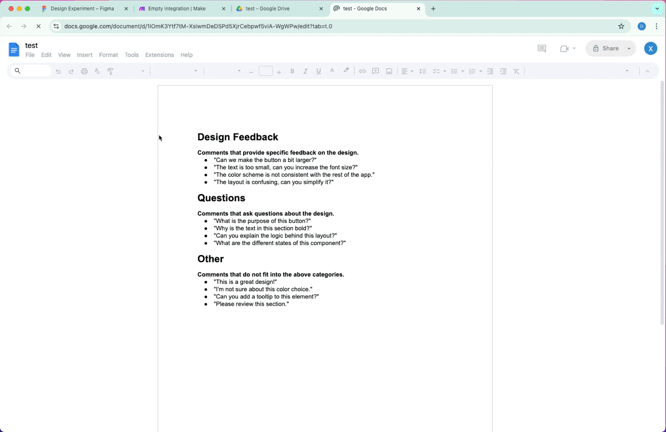The width and height of the screenshot is (666, 432).
Task: Add a comment with the comment icon
Action: click(376, 71)
